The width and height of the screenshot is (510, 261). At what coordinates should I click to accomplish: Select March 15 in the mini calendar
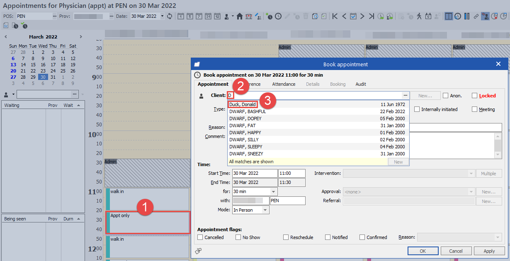click(x=33, y=65)
